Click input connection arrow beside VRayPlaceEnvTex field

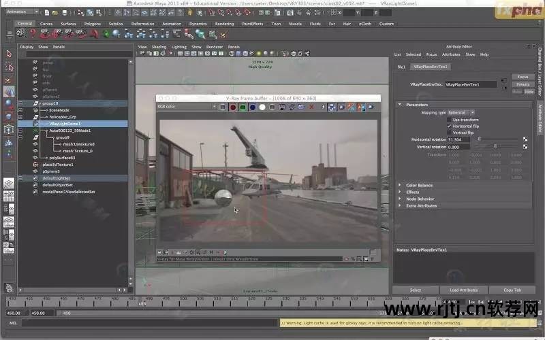click(503, 81)
